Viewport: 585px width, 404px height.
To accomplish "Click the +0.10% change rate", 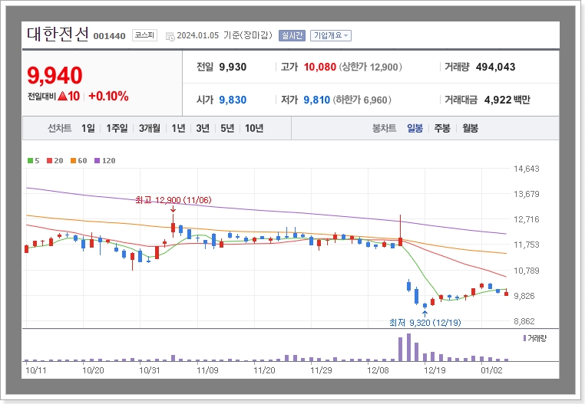I will click(108, 96).
